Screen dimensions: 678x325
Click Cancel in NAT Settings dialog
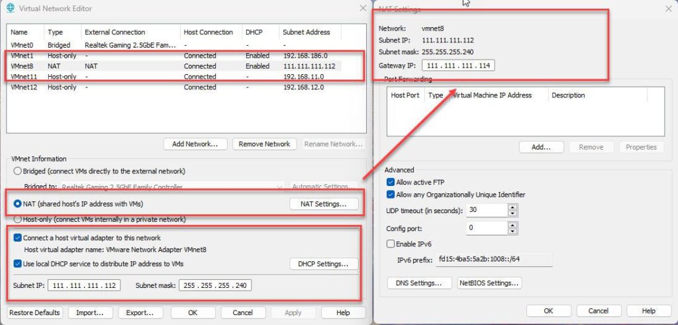pyautogui.click(x=599, y=310)
